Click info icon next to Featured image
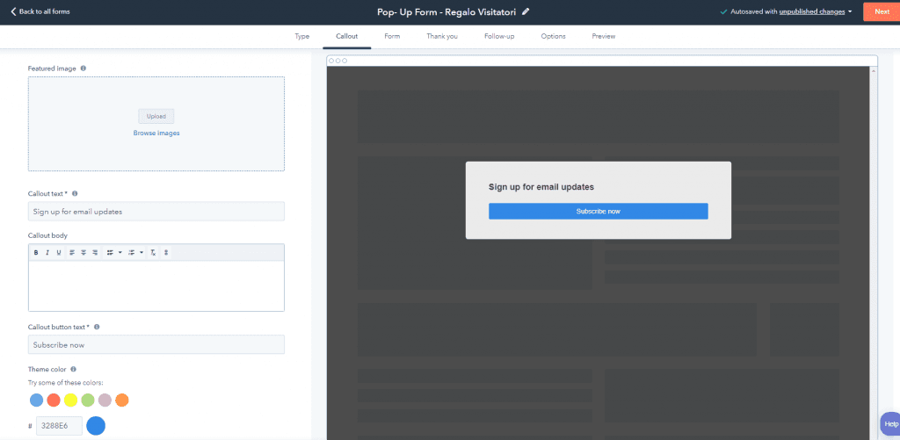Viewport: 900px width, 440px height. [x=83, y=68]
